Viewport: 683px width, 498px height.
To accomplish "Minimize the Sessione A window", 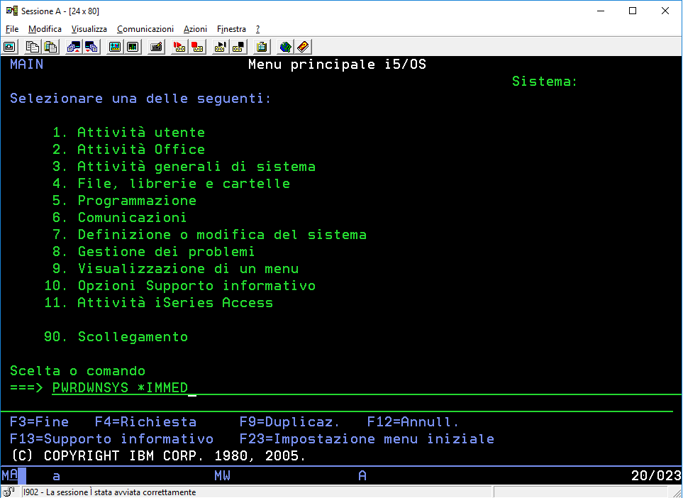I will pos(601,11).
